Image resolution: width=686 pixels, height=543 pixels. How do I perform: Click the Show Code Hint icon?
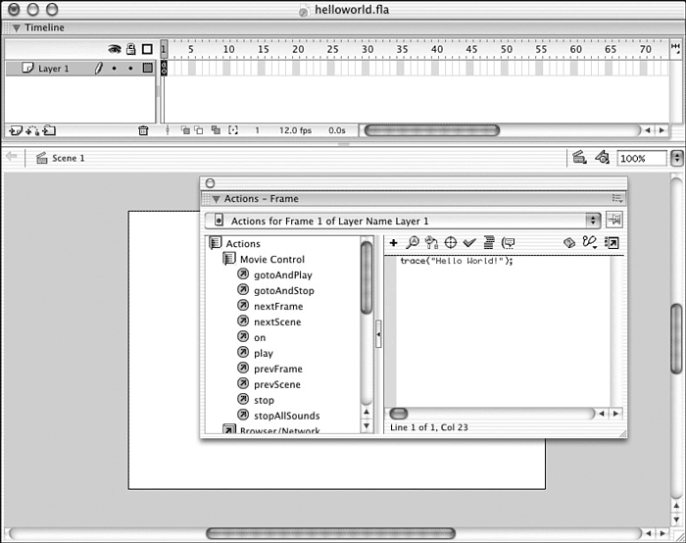pyautogui.click(x=508, y=242)
